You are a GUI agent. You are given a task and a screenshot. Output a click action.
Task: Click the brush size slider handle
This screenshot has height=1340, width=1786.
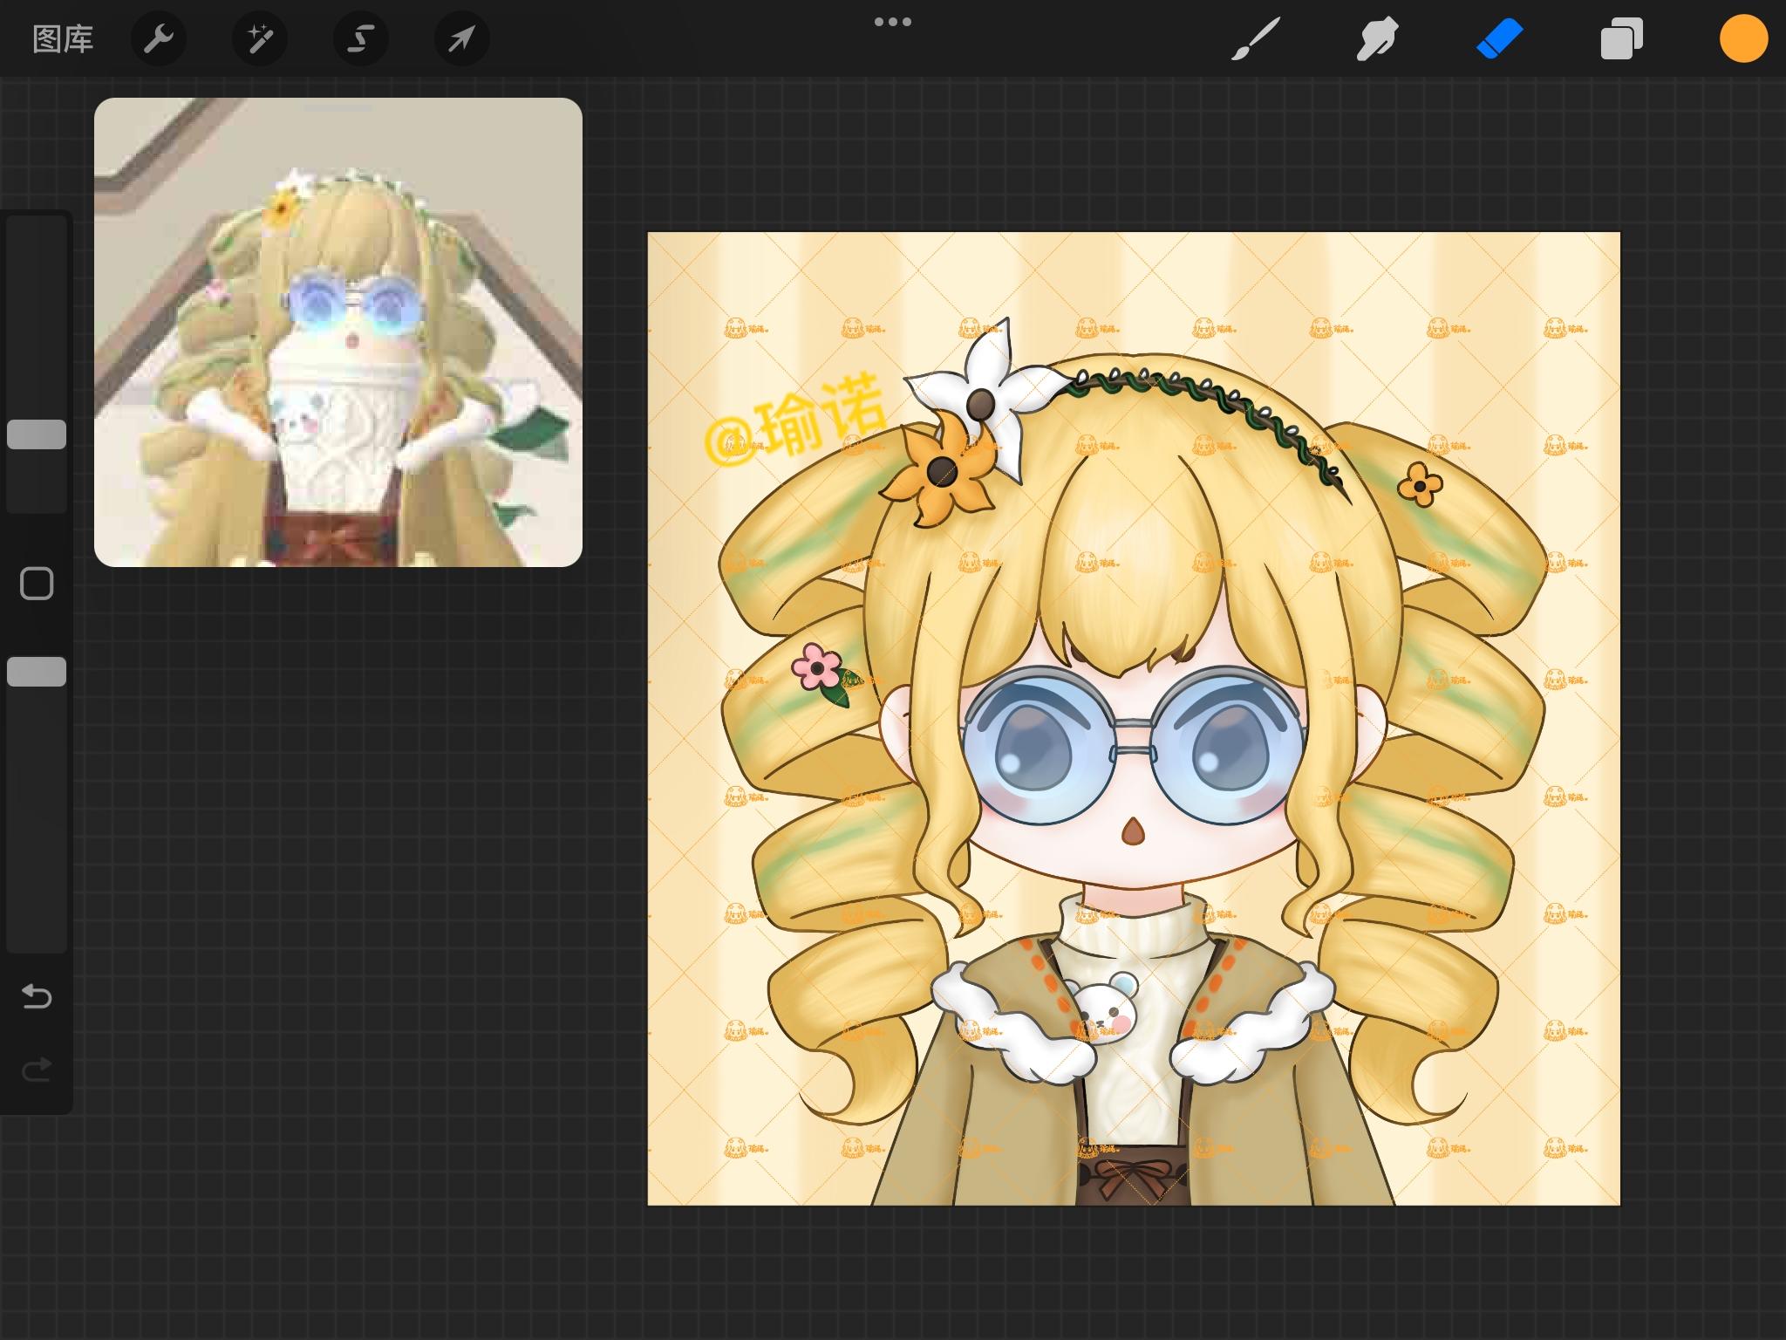(37, 434)
